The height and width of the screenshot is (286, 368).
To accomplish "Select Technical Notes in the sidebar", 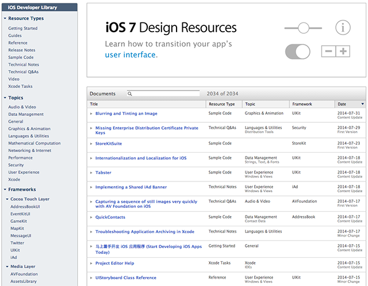I will tap(24, 64).
